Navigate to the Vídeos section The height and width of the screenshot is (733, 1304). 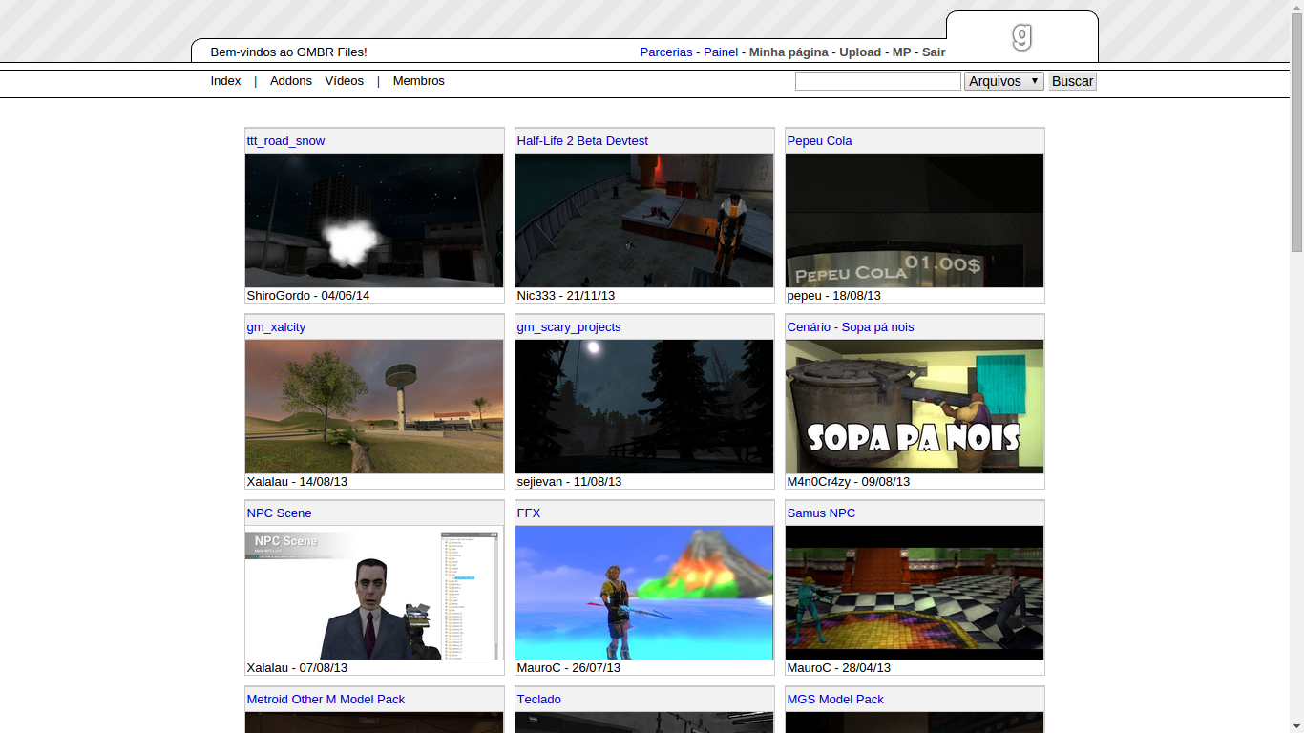(344, 81)
